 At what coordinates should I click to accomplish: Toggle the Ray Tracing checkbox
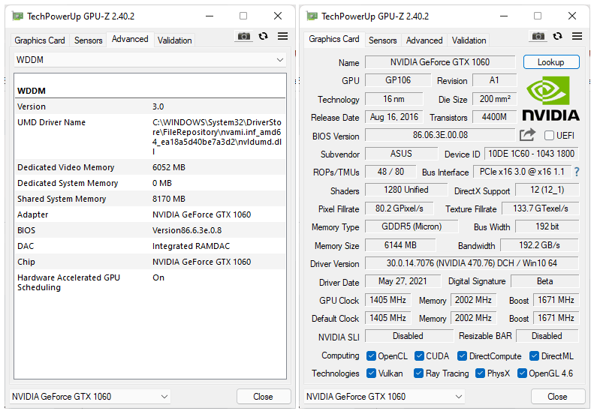420,373
